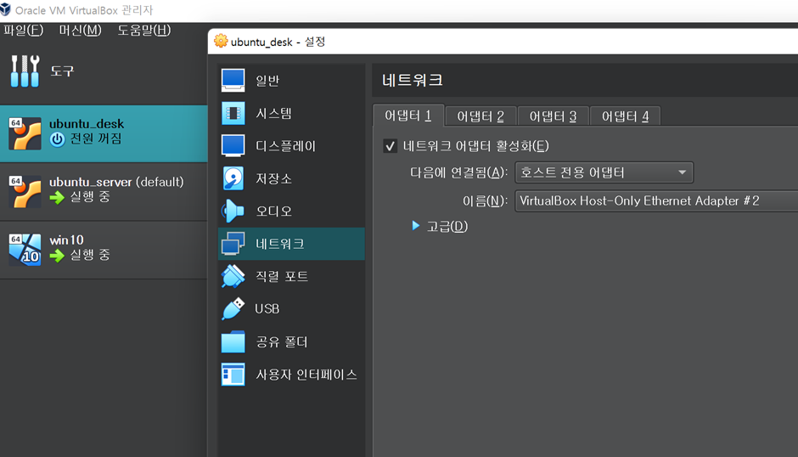This screenshot has height=457, width=798.
Task: Open the 파일 menu
Action: tap(24, 30)
